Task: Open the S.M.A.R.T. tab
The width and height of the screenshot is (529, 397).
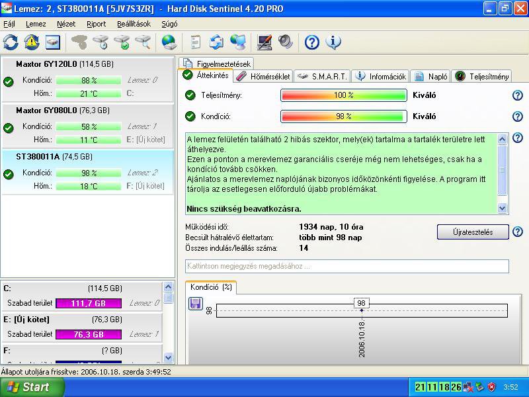Action: [x=322, y=77]
